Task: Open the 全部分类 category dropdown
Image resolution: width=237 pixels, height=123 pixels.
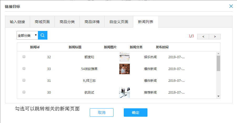Action: coord(27,35)
